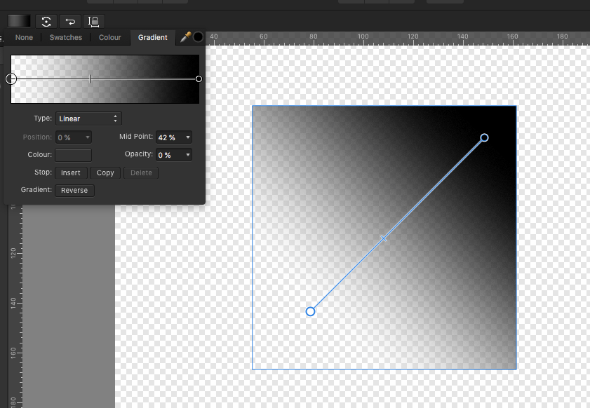The image size is (590, 408).
Task: Click the rotate icon in the top toolbar
Action: [x=46, y=21]
